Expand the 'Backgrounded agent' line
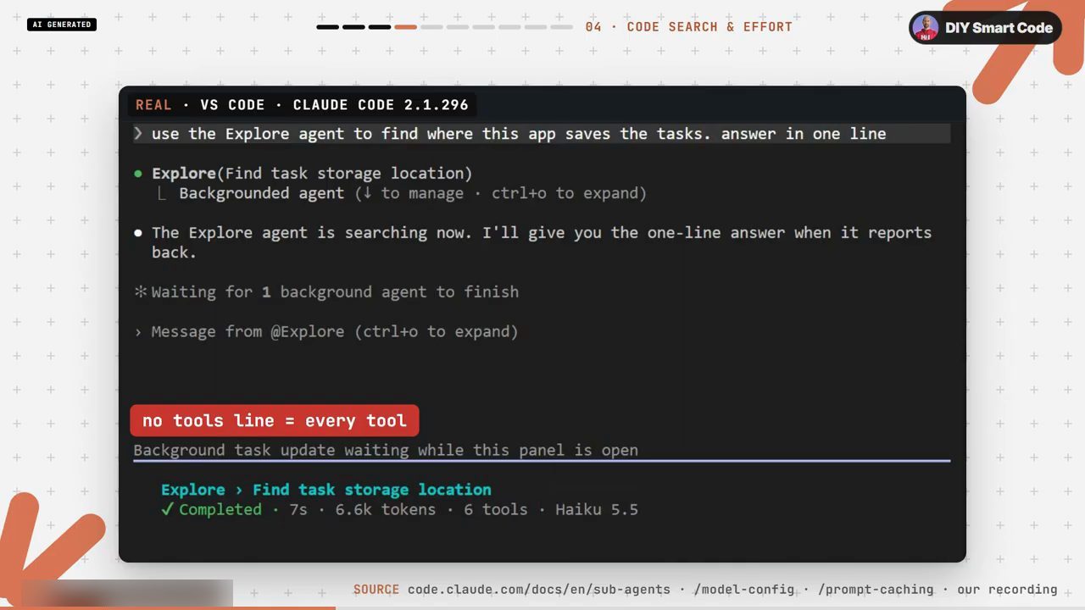This screenshot has width=1085, height=610. (x=403, y=193)
